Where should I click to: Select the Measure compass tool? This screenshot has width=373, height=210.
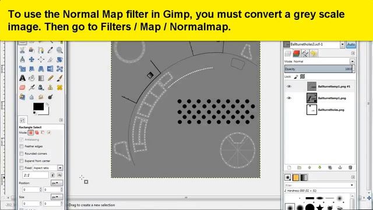pos(22,60)
